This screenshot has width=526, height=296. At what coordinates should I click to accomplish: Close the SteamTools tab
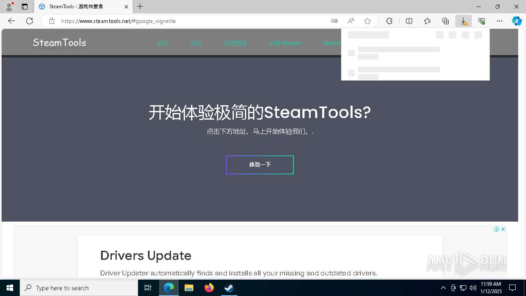point(126,7)
